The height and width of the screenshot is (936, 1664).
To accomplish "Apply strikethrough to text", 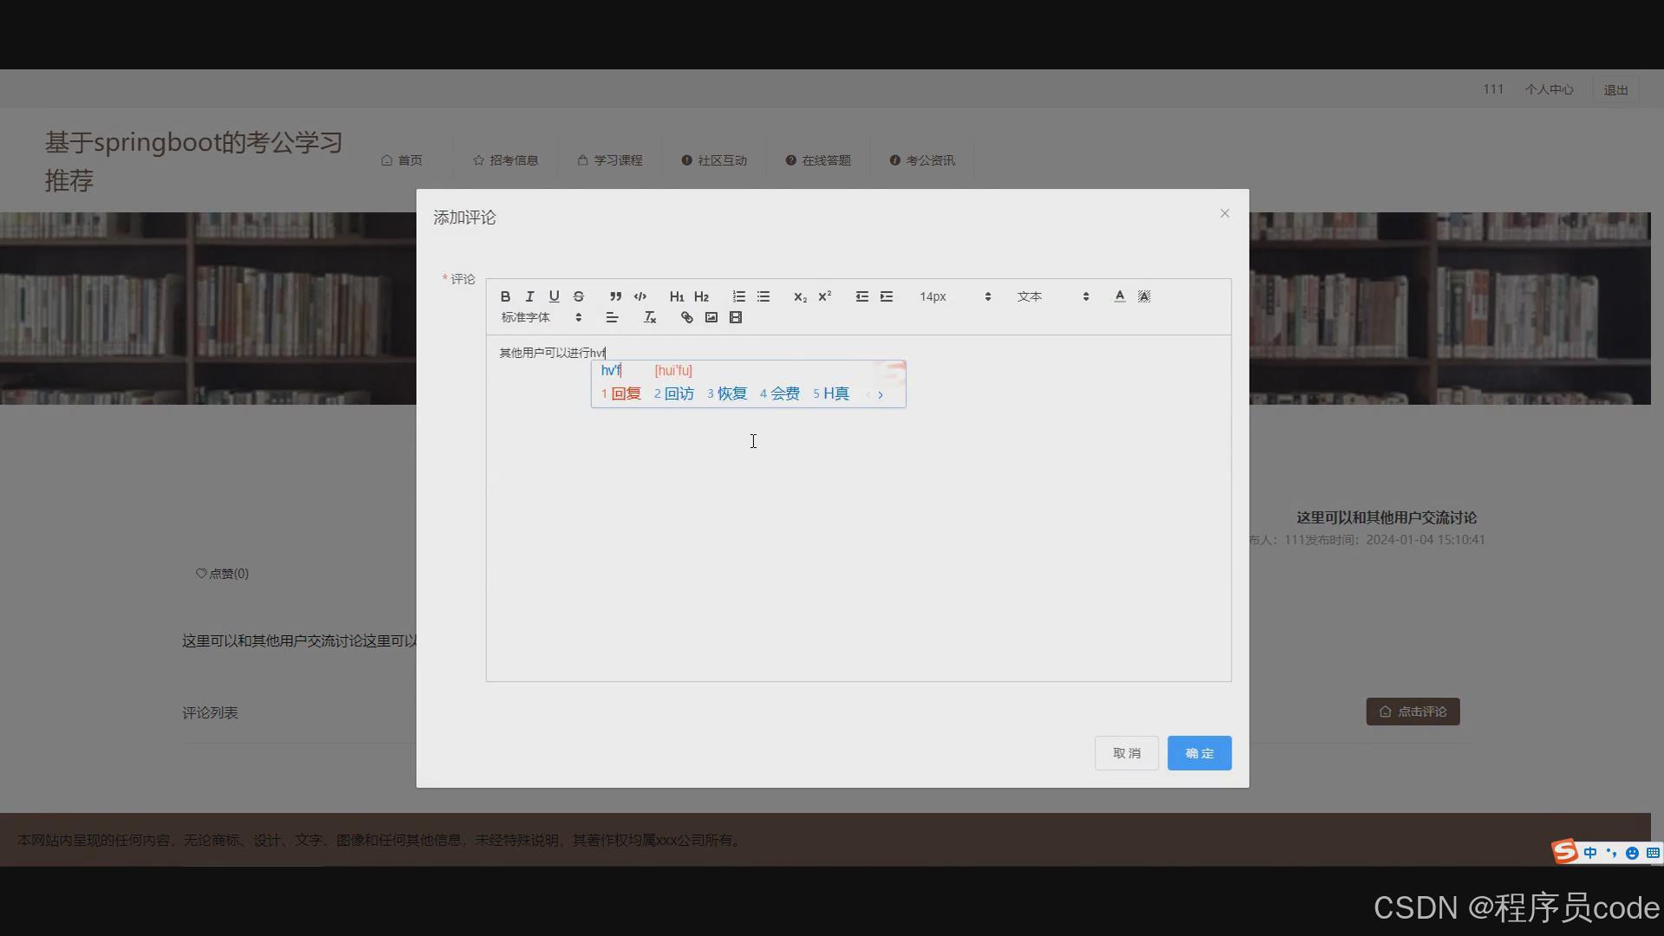I will (578, 296).
